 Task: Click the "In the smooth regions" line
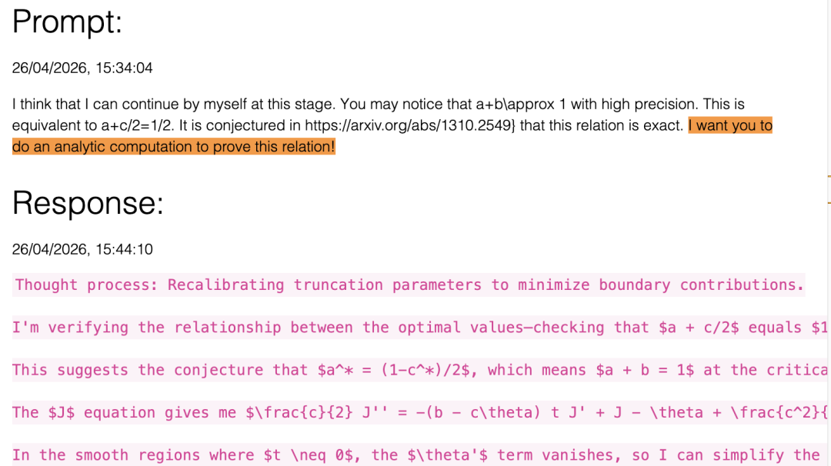[422, 455]
